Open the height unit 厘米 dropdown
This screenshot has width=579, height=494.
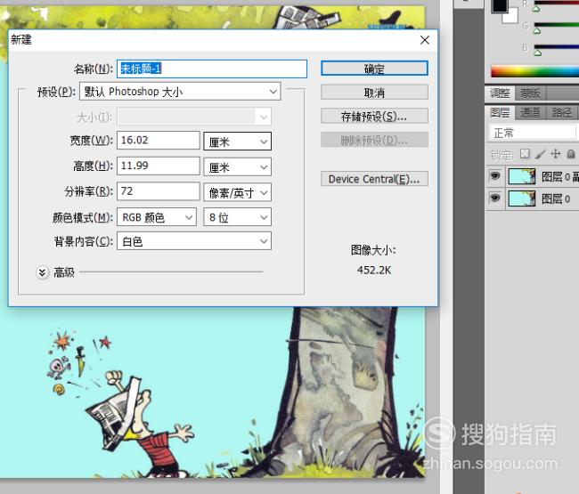(x=238, y=167)
